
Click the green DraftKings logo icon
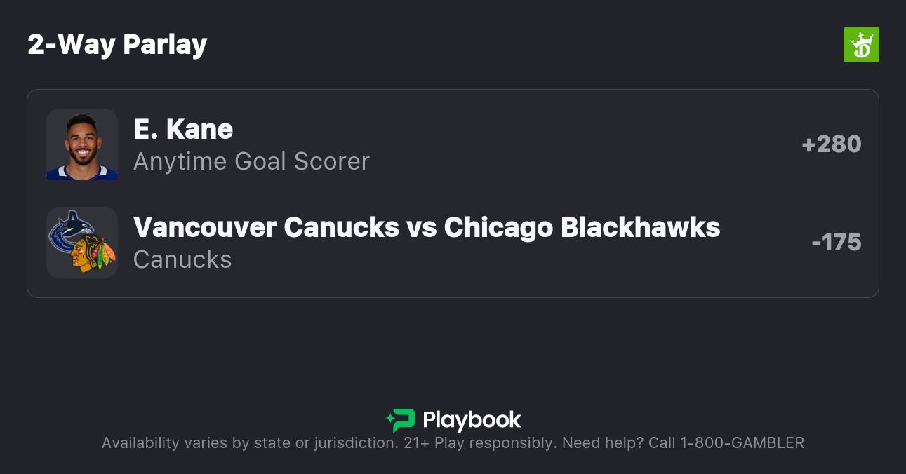pos(861,45)
